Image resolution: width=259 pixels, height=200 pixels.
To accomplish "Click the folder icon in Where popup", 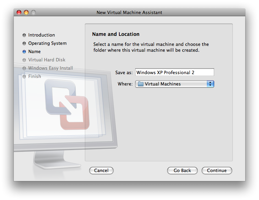I will (140, 84).
